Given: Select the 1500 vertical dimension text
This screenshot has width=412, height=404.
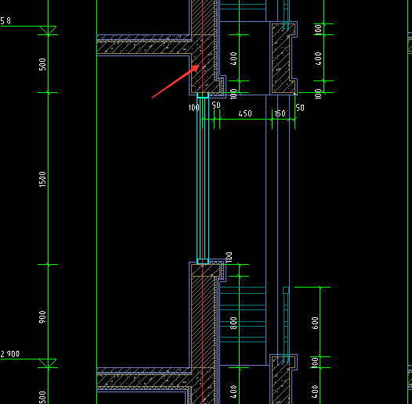Looking at the screenshot, I should 42,179.
